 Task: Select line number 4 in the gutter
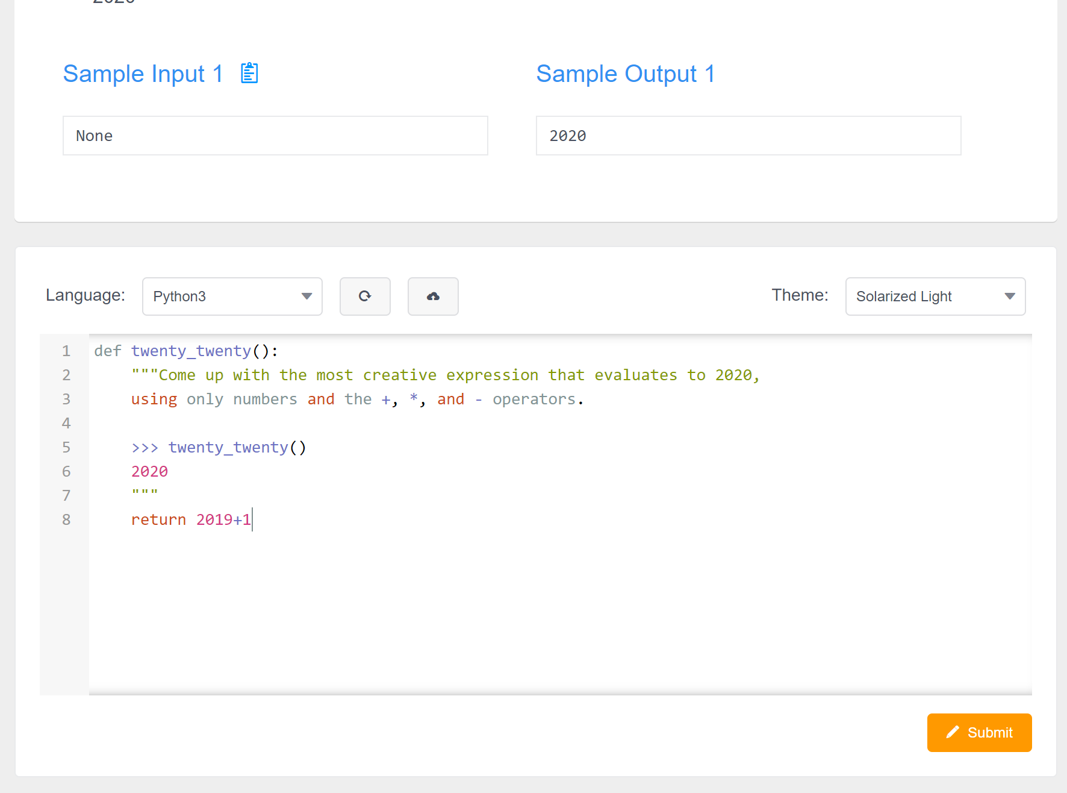pyautogui.click(x=66, y=423)
